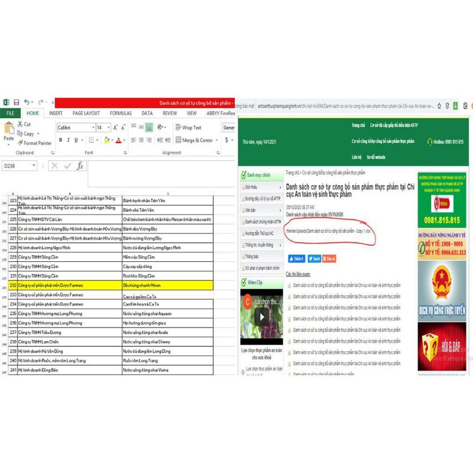Toggle Align Left for the cell text

[x=134, y=140]
